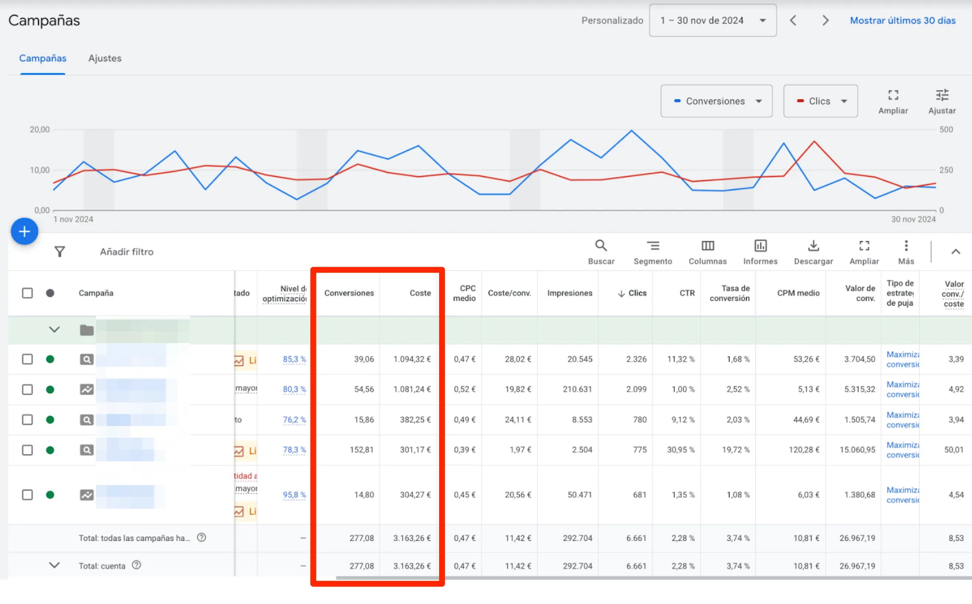Select the Campañas tab
The width and height of the screenshot is (972, 604).
pos(43,58)
